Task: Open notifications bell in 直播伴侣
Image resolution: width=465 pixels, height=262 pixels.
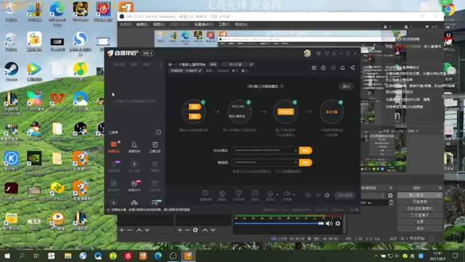Action: pos(342,68)
